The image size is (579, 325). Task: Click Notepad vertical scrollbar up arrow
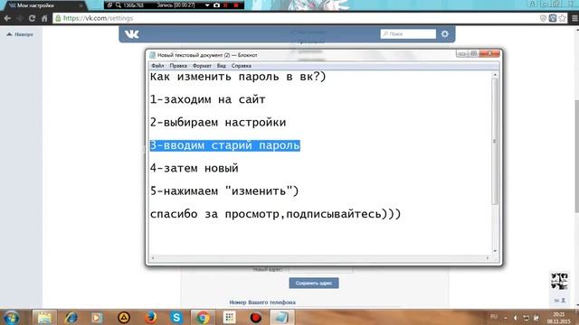(495, 75)
